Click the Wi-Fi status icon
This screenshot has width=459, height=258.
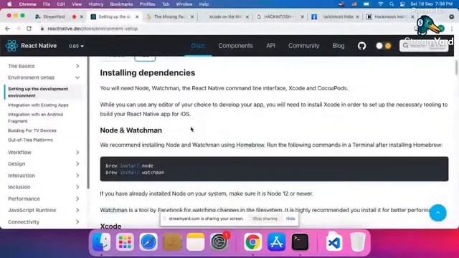381,4
